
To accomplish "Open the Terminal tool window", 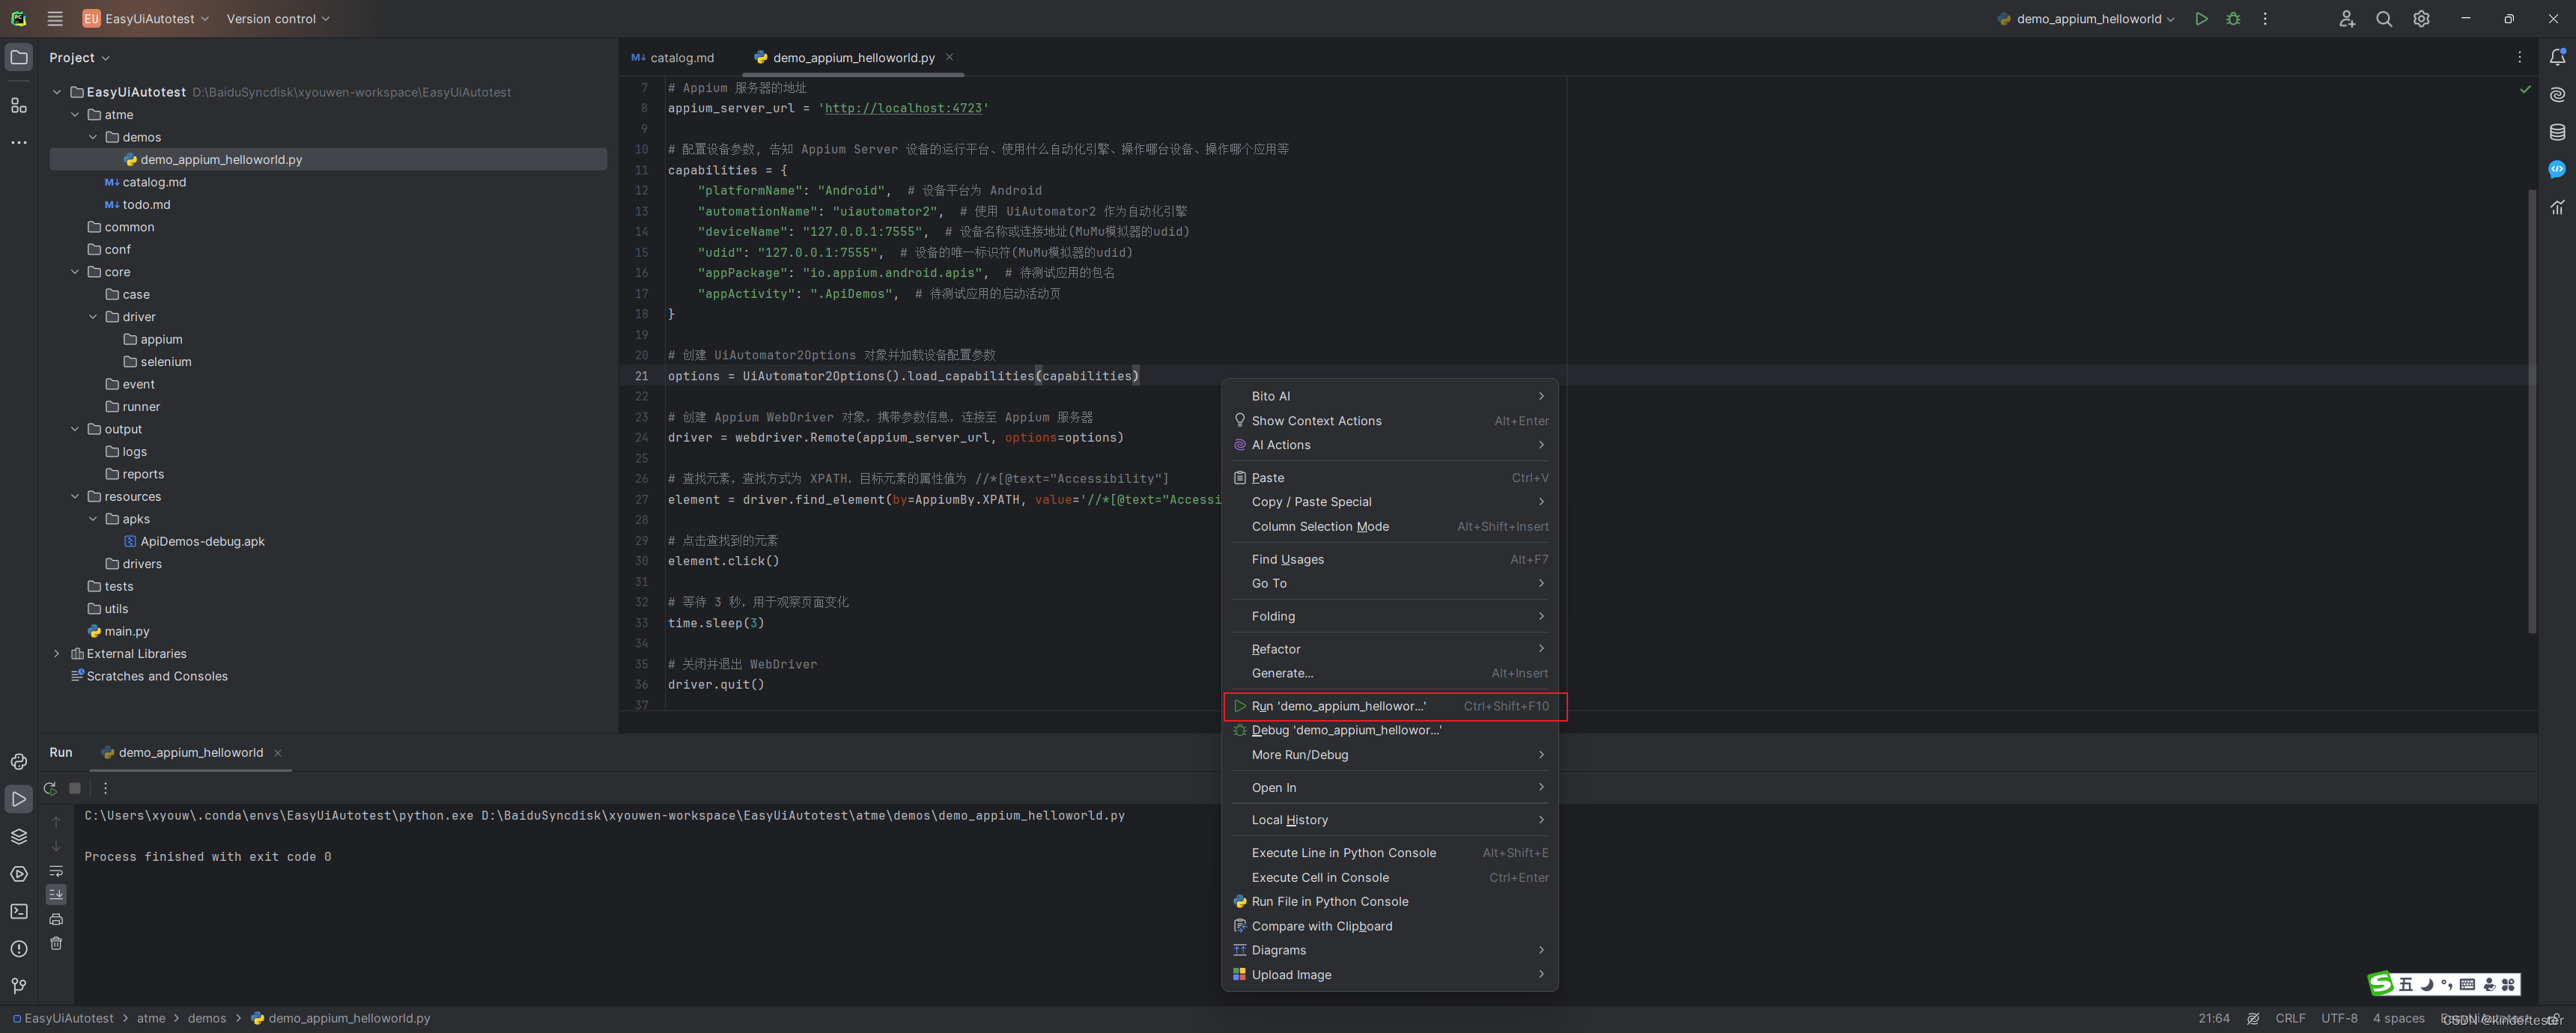I will [x=19, y=912].
